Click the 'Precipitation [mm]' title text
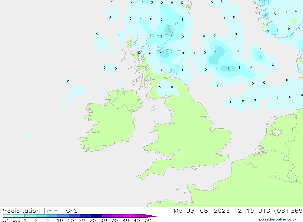Screen dimensions: 303x222 [x=31, y=211]
